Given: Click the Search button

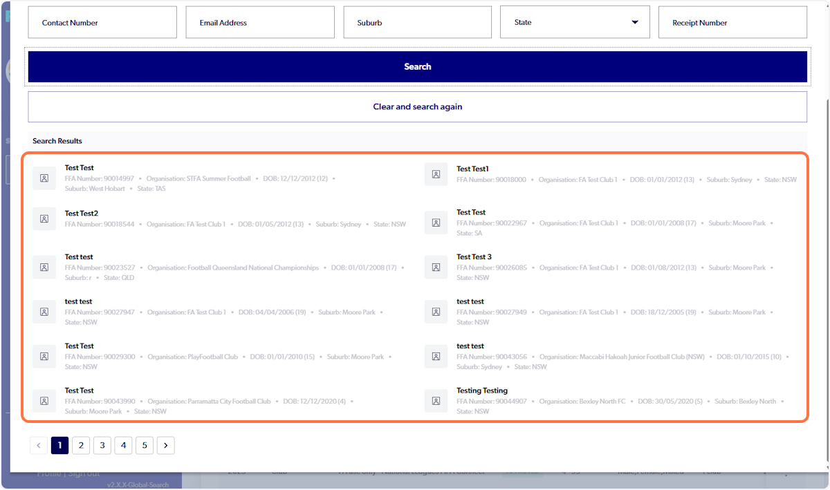Looking at the screenshot, I should pyautogui.click(x=417, y=66).
